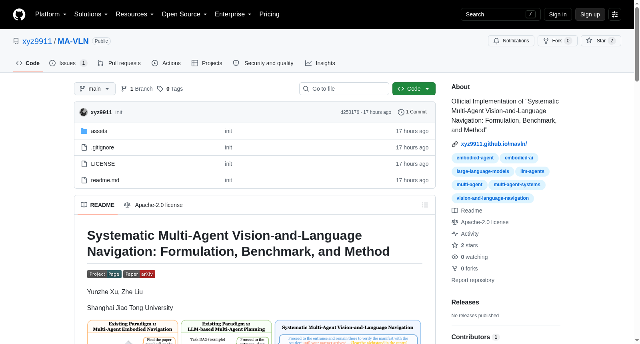
Task: Click the tag icon next to Tags
Action: click(x=160, y=89)
